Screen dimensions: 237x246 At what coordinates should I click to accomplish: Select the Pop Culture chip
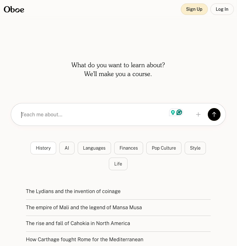(164, 148)
